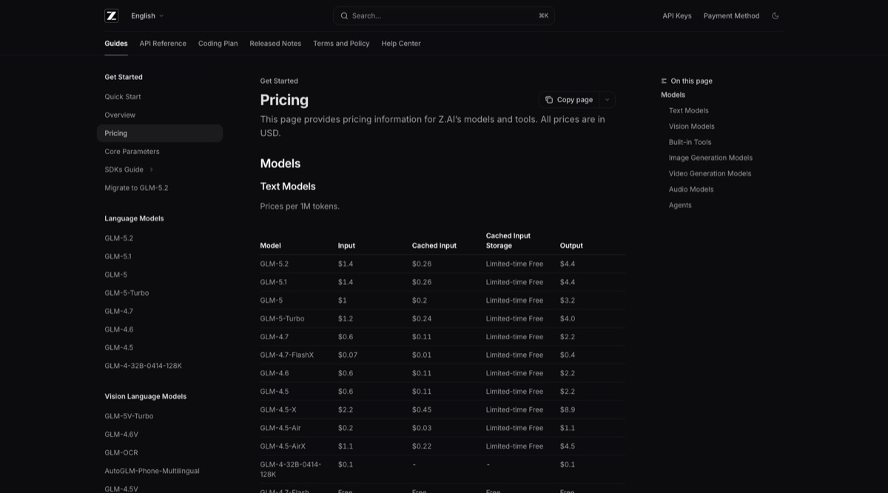Focus the Search input field
Image resolution: width=888 pixels, height=493 pixels.
[x=444, y=16]
